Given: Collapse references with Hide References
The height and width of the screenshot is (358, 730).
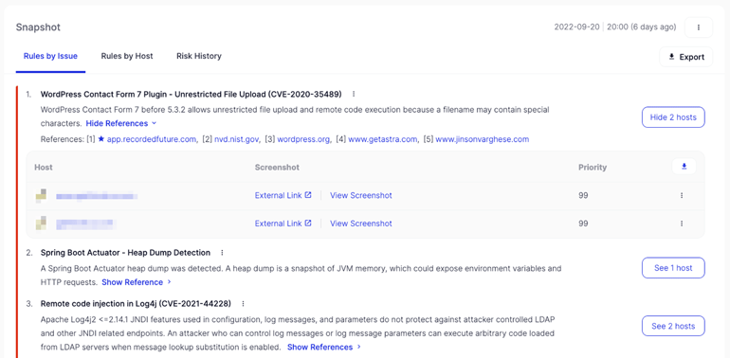Looking at the screenshot, I should [x=121, y=124].
